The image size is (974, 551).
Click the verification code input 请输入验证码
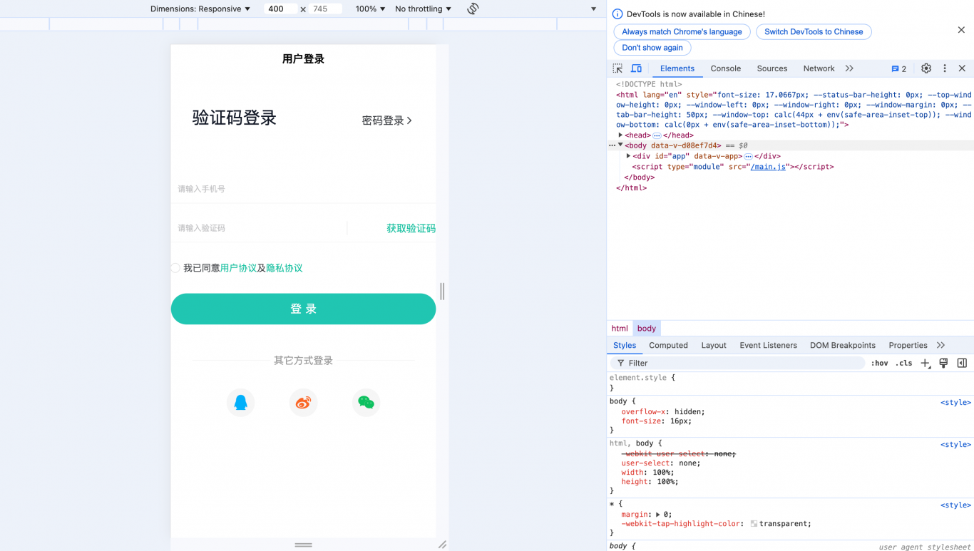pyautogui.click(x=258, y=228)
